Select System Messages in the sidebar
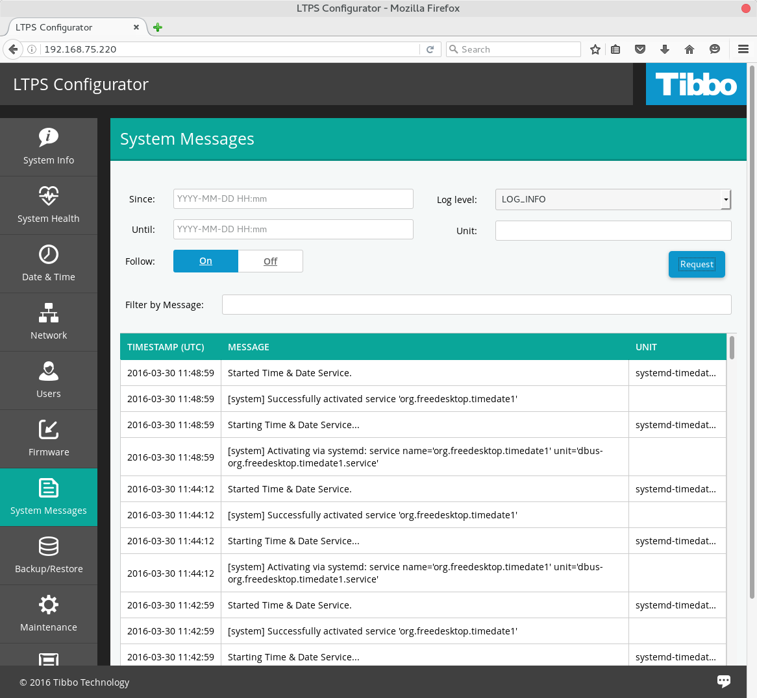757x698 pixels. coord(49,497)
